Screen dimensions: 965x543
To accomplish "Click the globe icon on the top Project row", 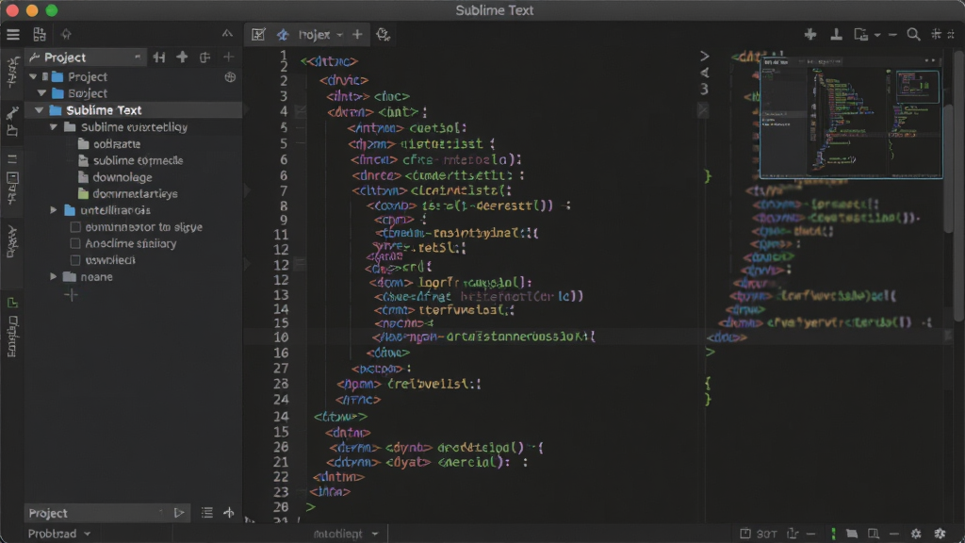I will [230, 77].
